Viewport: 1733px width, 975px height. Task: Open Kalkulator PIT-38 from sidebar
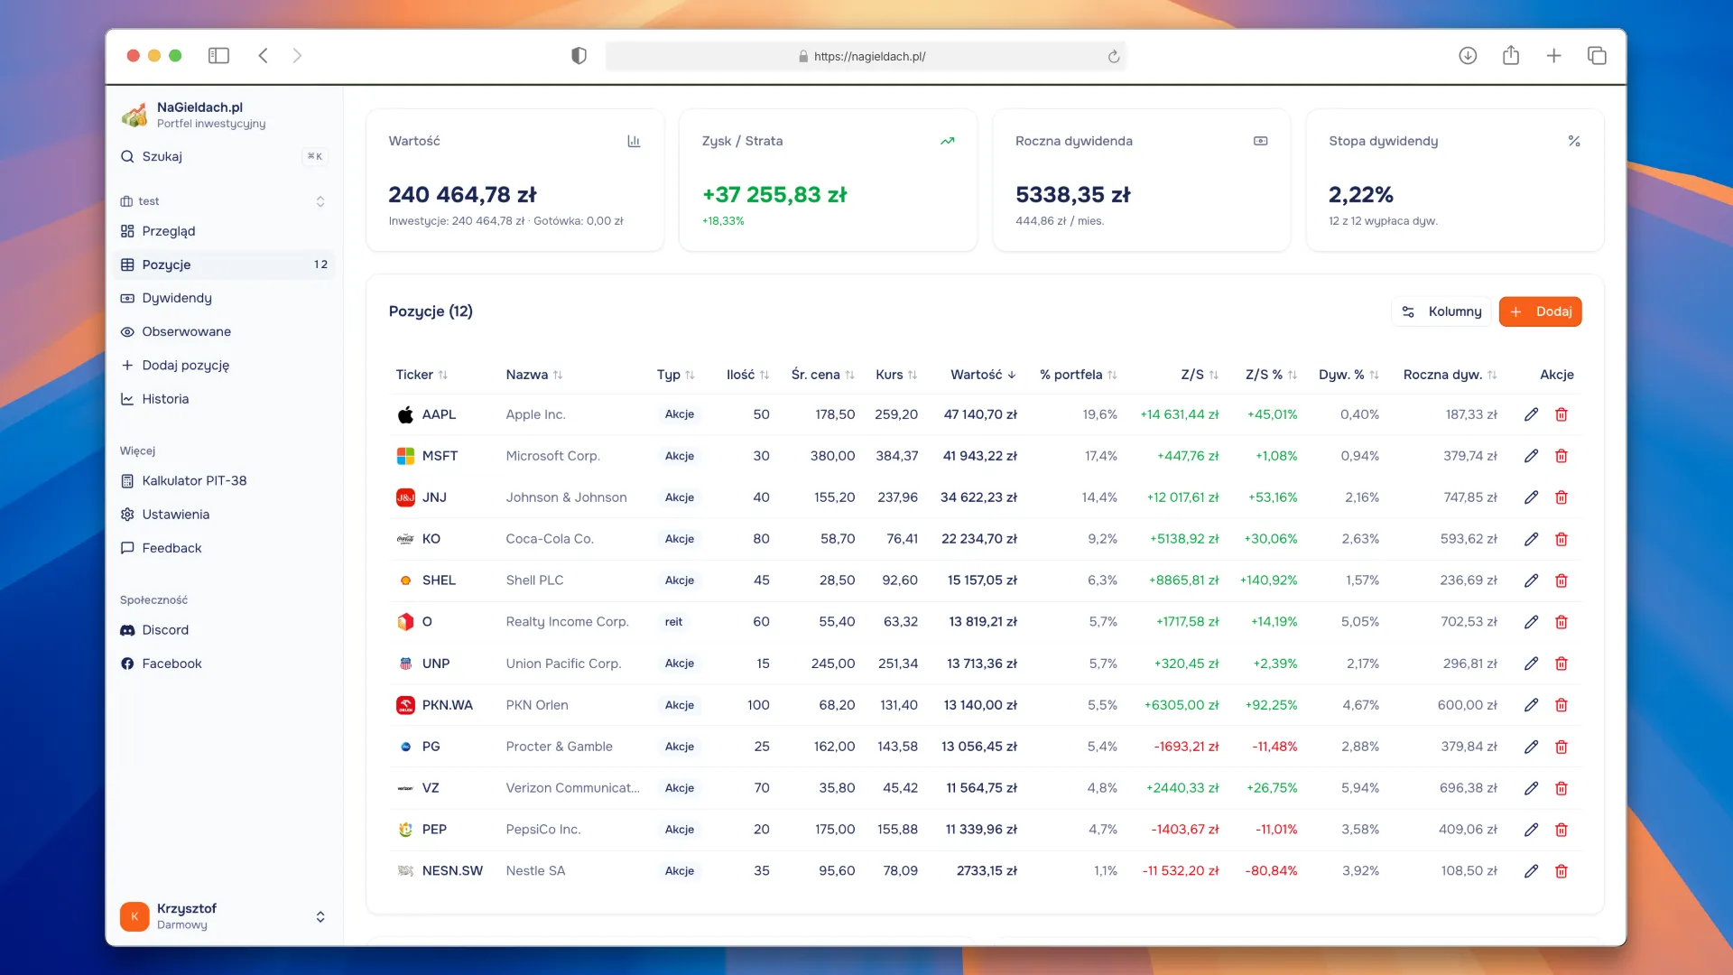pos(194,481)
